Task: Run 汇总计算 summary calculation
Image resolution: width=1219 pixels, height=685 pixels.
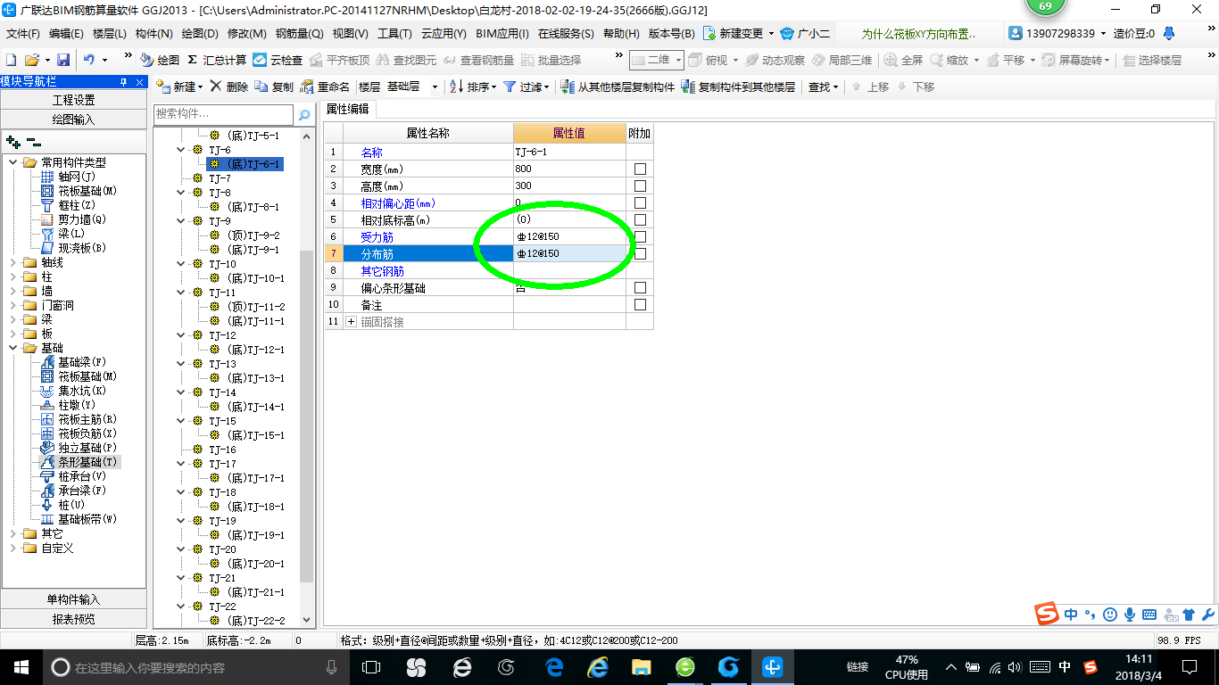Action: click(x=217, y=60)
